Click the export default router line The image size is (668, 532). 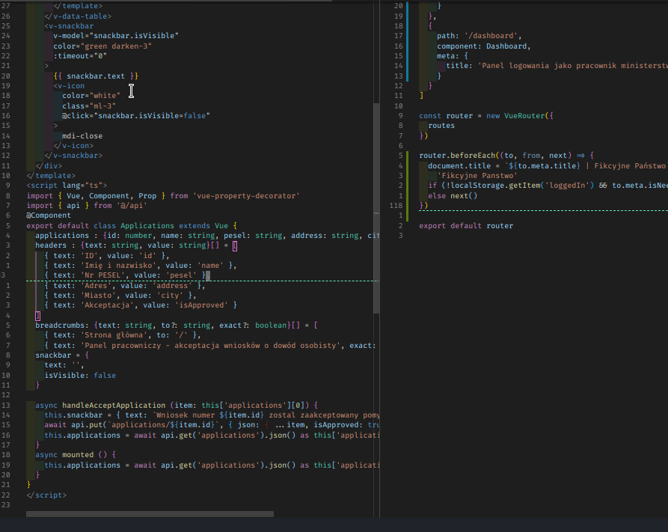tap(465, 225)
